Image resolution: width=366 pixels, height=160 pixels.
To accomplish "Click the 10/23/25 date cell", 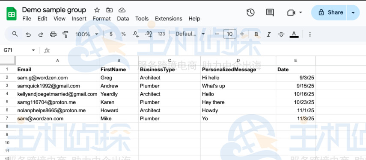I will pos(295,102).
